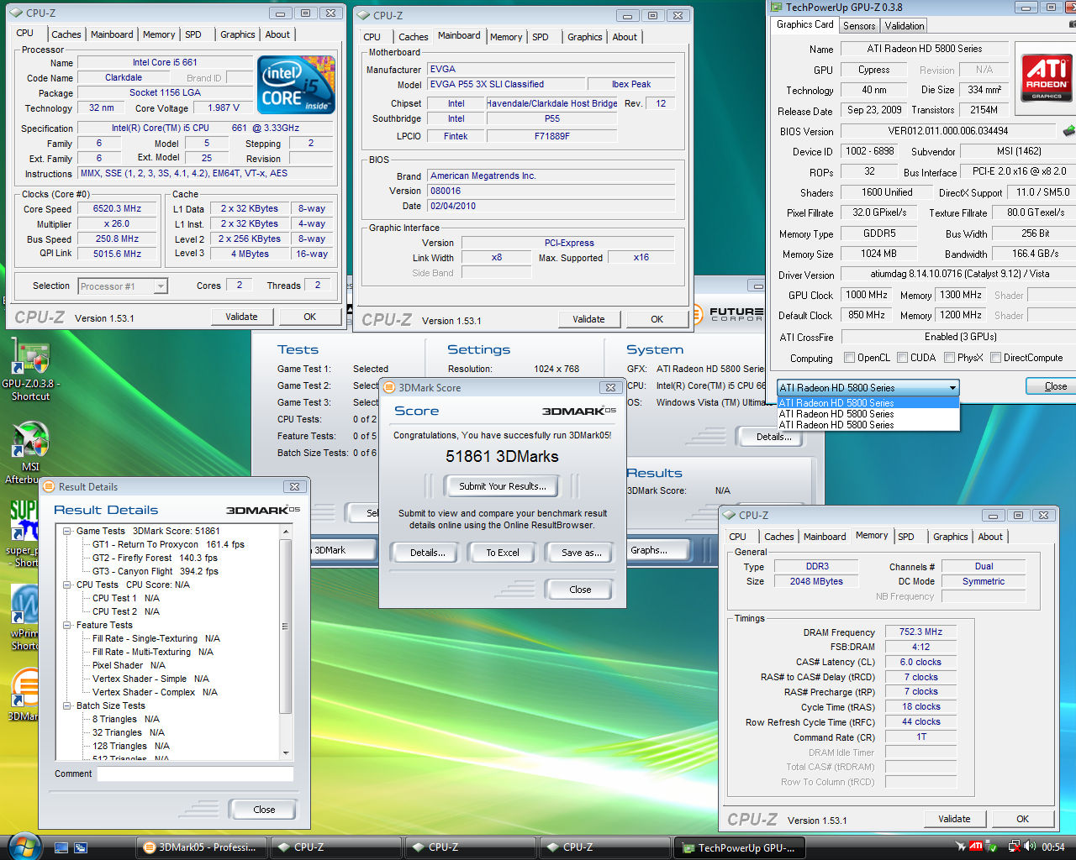This screenshot has height=860, width=1076.
Task: Click the title icon of CPU-Z mainboard window
Action: point(363,15)
